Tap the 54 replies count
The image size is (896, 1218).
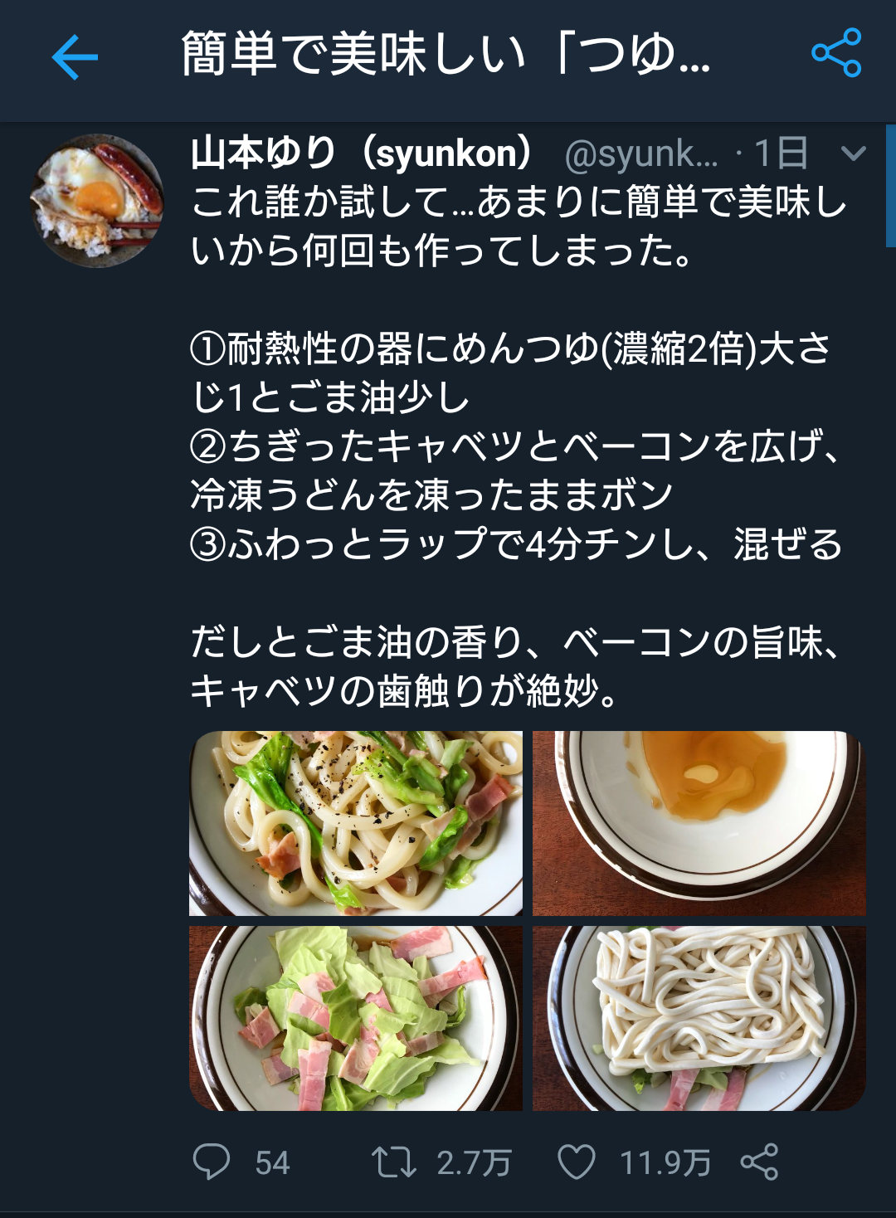pos(272,1162)
